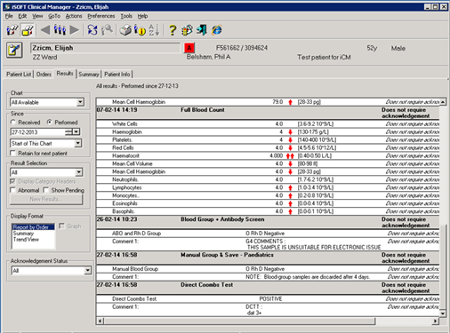This screenshot has width=450, height=333.
Task: Click the vertical scrollbar down arrow
Action: [x=443, y=313]
